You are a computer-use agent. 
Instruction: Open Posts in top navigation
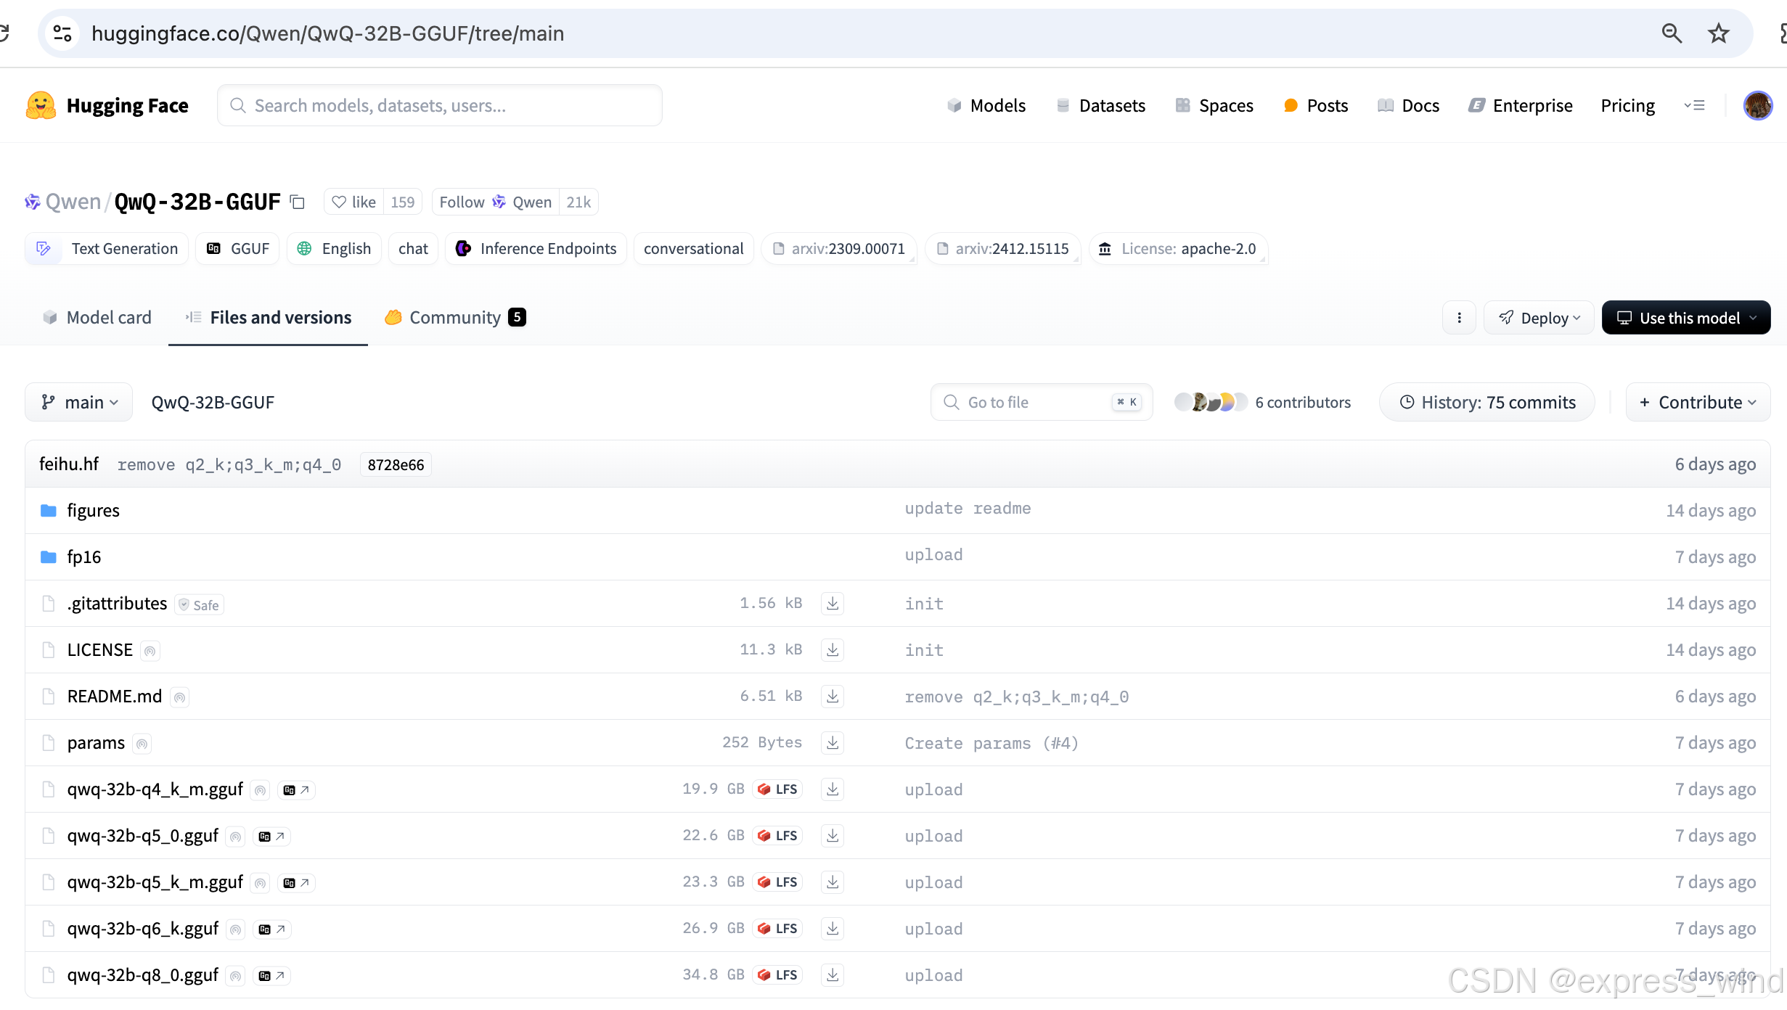1316,106
